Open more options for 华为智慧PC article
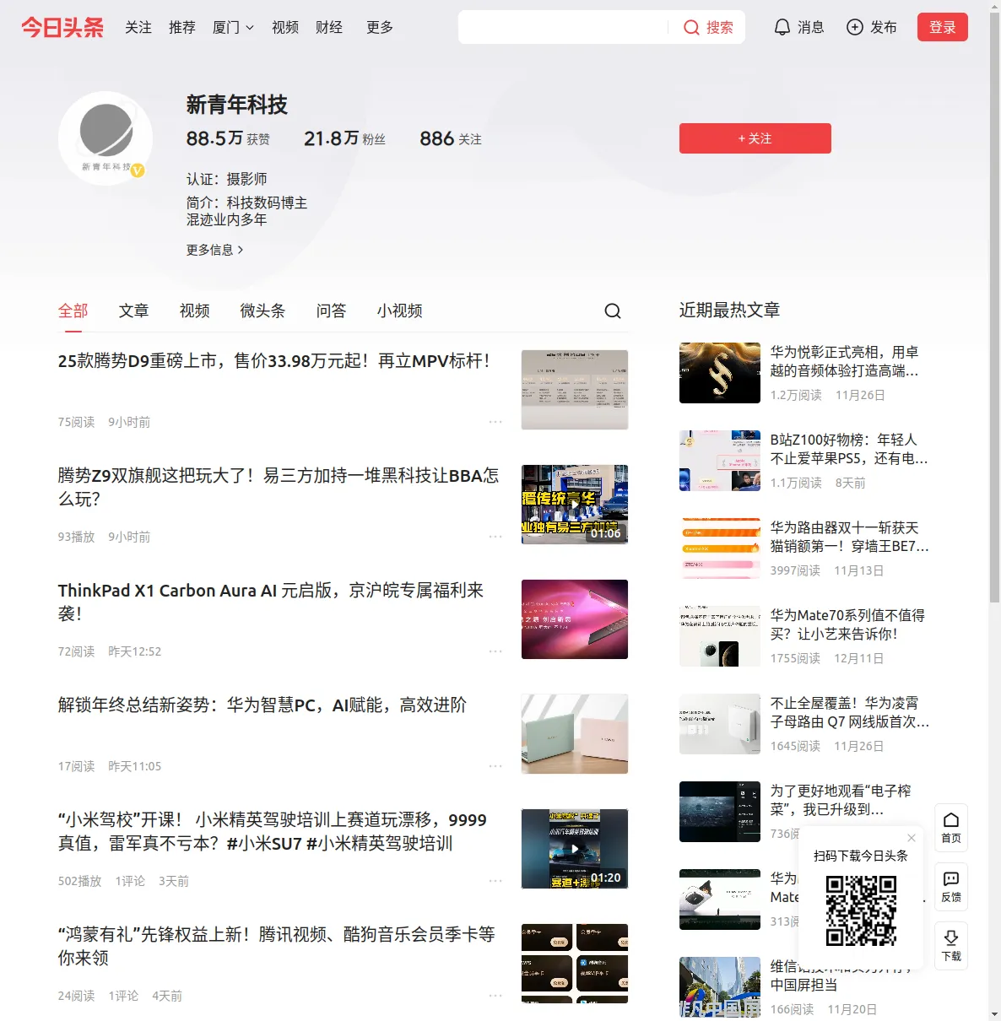 point(495,766)
